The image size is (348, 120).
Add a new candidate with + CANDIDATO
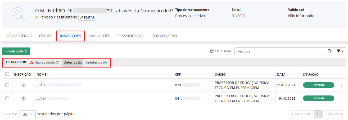pos(16,51)
